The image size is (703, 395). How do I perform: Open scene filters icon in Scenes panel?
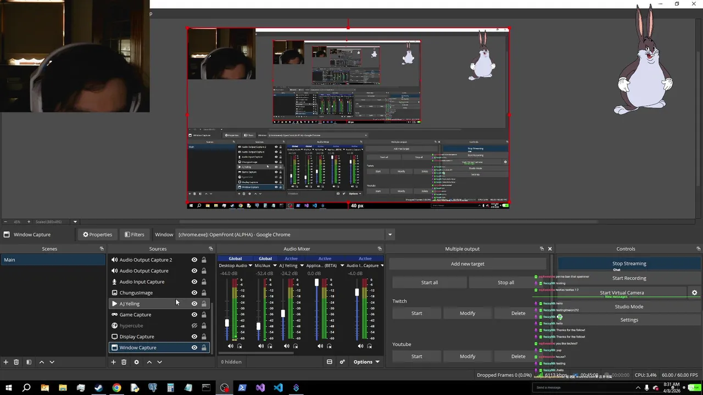(29, 362)
